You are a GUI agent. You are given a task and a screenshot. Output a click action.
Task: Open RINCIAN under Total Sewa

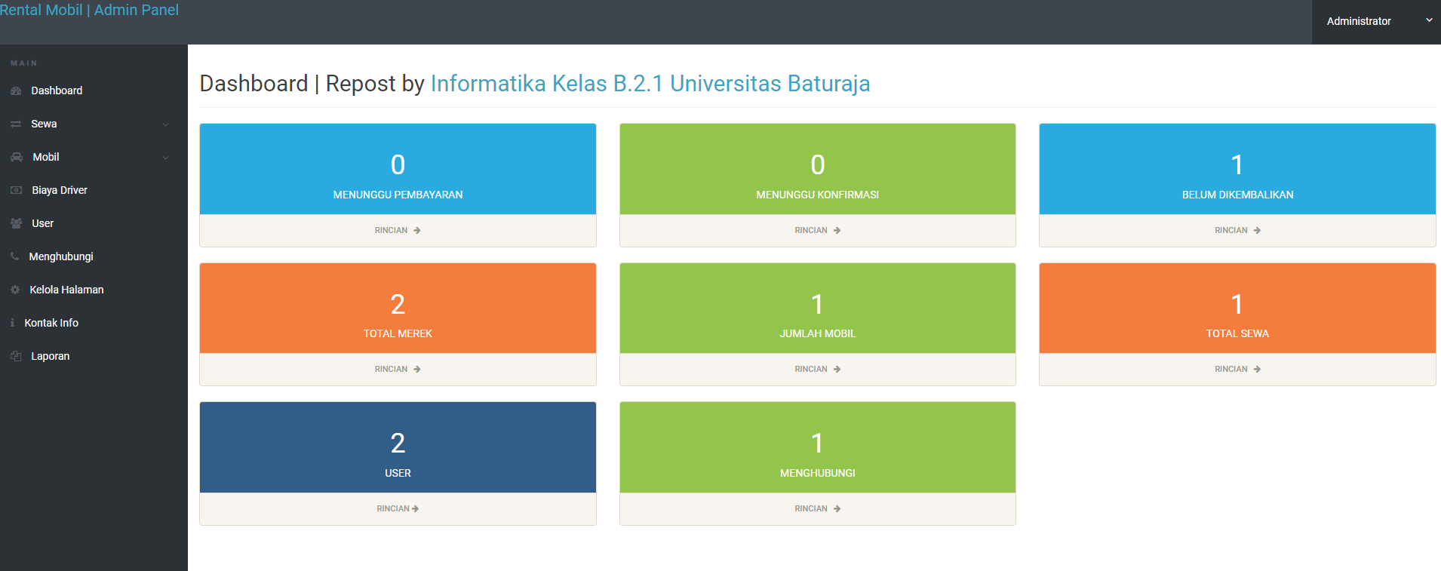tap(1237, 370)
